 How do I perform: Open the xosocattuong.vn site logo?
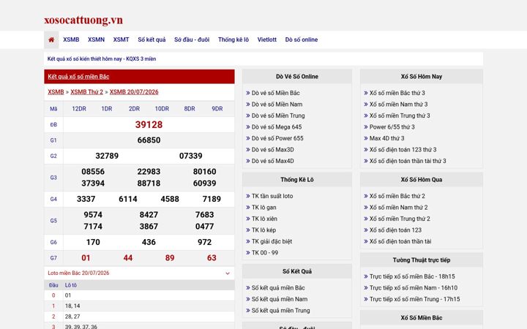point(83,20)
